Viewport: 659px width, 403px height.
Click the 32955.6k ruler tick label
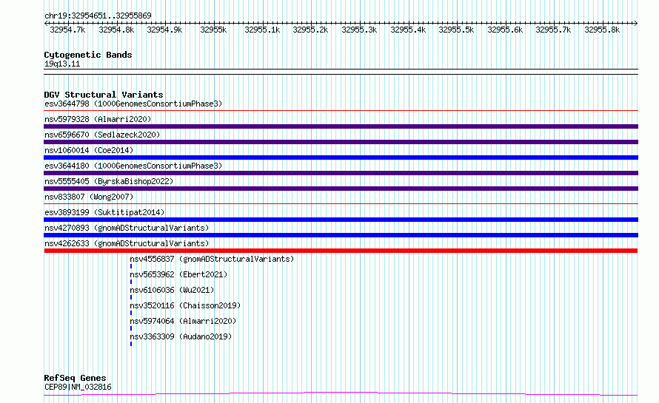[x=505, y=30]
